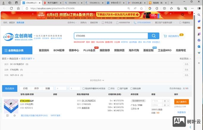Select the 综合排序 sort tab

point(10,89)
